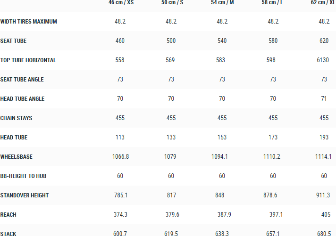Select the 50 cm / S size header
336x236 pixels.
click(x=172, y=2)
